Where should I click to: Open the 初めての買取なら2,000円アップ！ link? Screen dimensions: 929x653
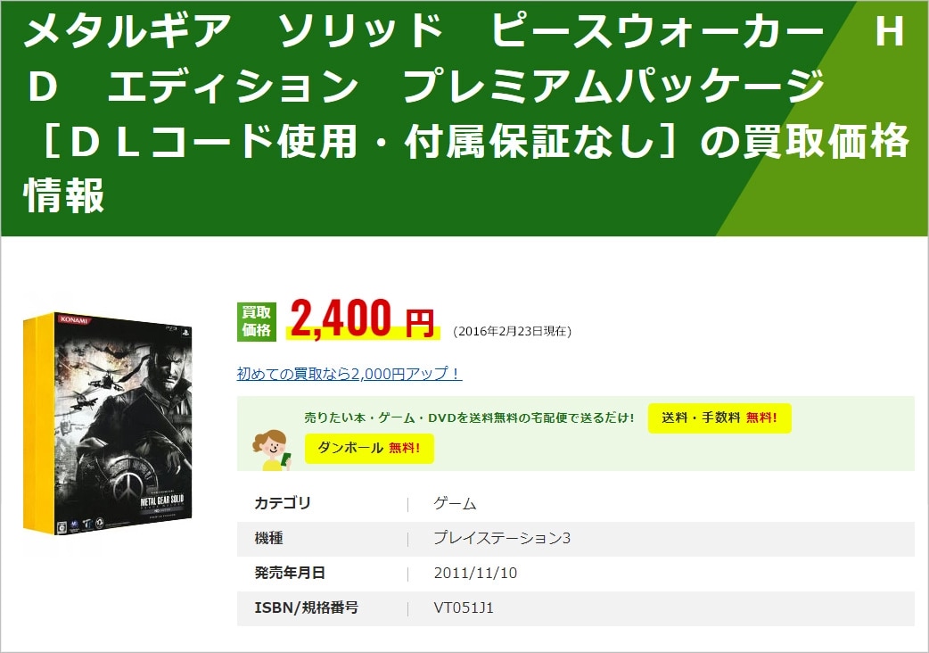(349, 374)
